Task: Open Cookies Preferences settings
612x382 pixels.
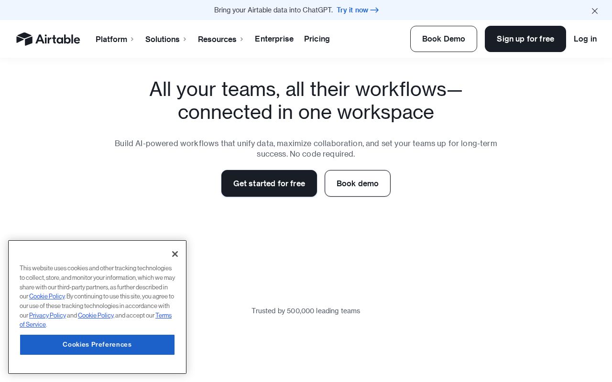Action: 97,345
